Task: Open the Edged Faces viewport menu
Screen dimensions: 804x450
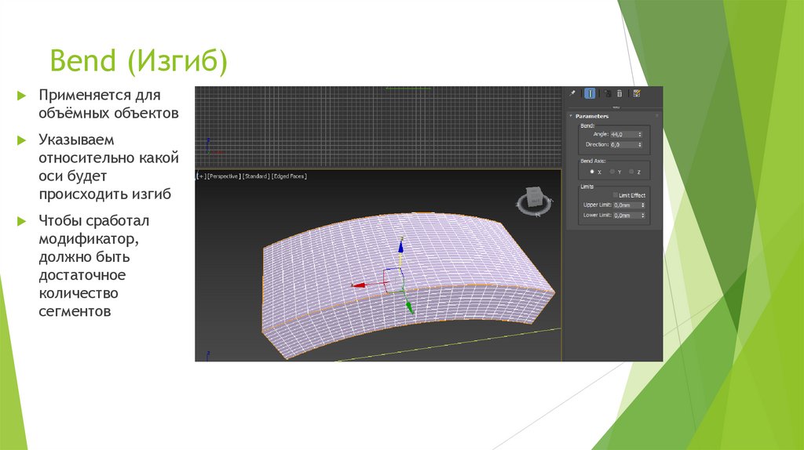Action: 289,176
